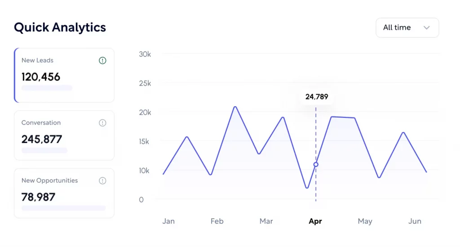Click the New Opportunities info icon
Viewport: 460px width, 247px height.
pos(102,181)
